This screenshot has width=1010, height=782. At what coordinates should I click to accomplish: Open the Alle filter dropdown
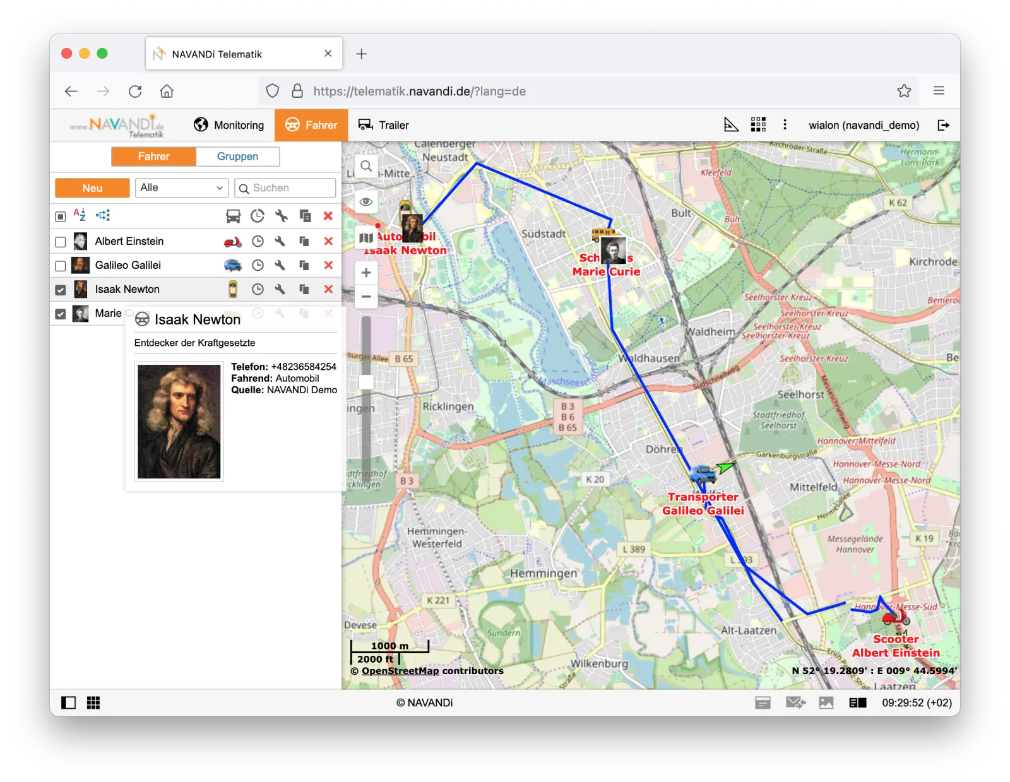click(181, 187)
